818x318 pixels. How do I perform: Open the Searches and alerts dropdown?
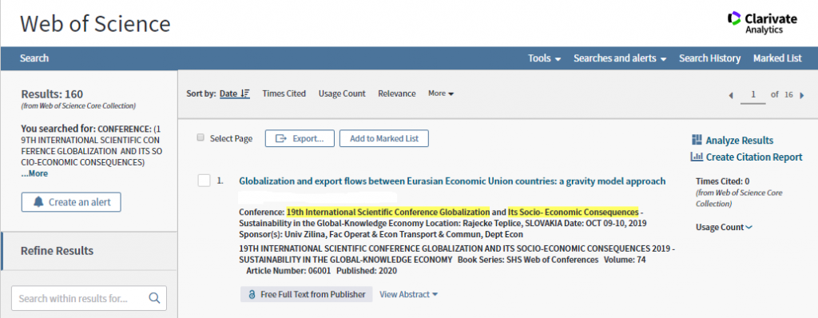620,58
